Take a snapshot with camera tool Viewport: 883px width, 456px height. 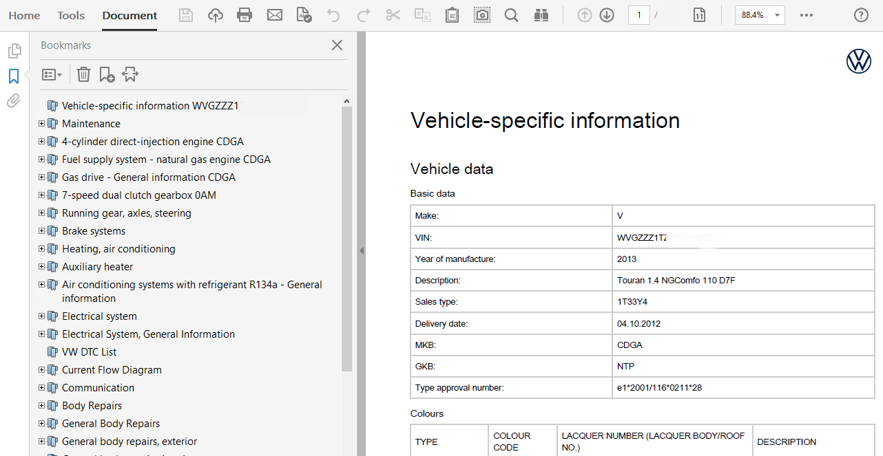[x=482, y=15]
